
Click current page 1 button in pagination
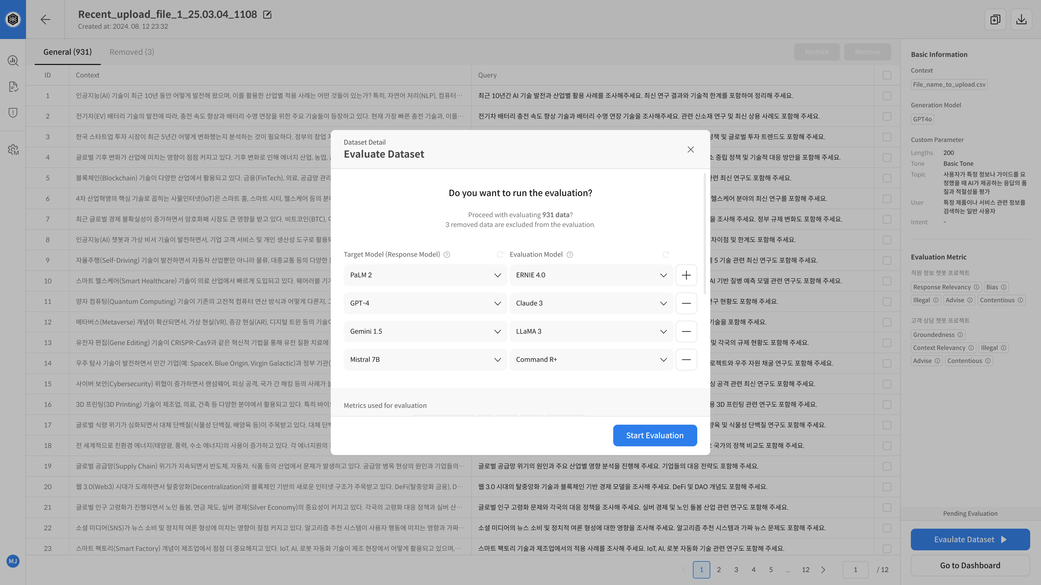click(x=702, y=570)
